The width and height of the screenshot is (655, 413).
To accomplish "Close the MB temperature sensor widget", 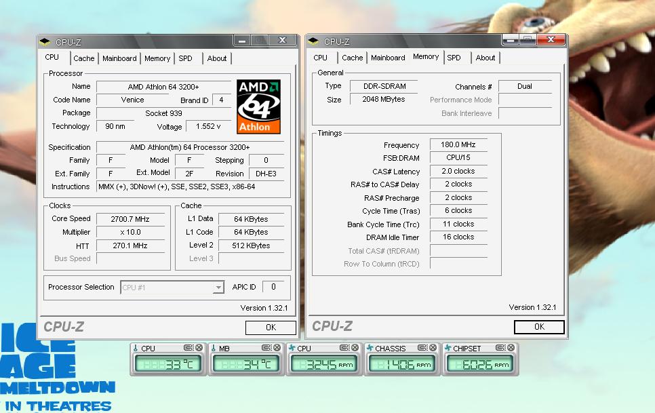I will coord(277,348).
